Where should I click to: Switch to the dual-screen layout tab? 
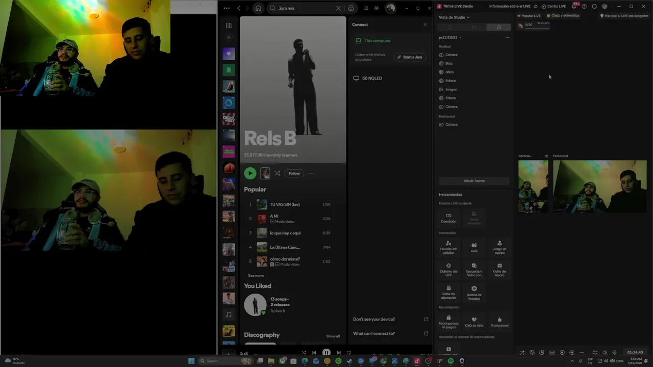(498, 27)
